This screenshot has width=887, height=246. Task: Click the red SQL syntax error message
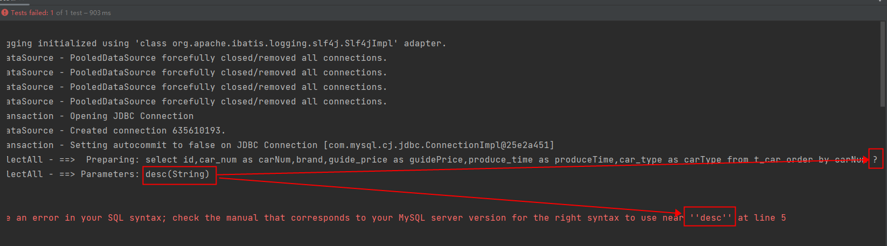(396, 218)
